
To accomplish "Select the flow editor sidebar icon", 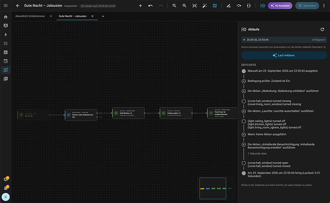I will (6, 70).
